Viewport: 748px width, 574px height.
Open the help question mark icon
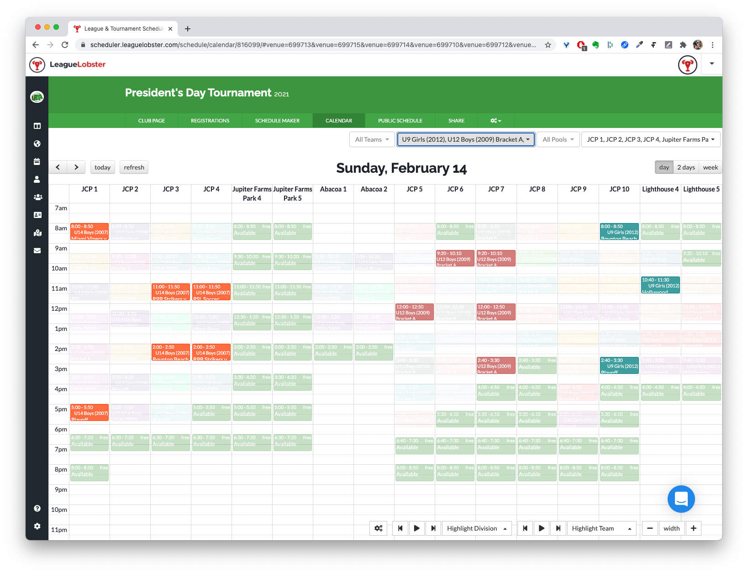click(37, 508)
